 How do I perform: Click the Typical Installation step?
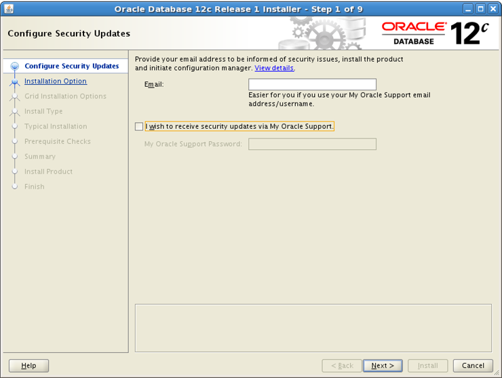click(x=56, y=126)
